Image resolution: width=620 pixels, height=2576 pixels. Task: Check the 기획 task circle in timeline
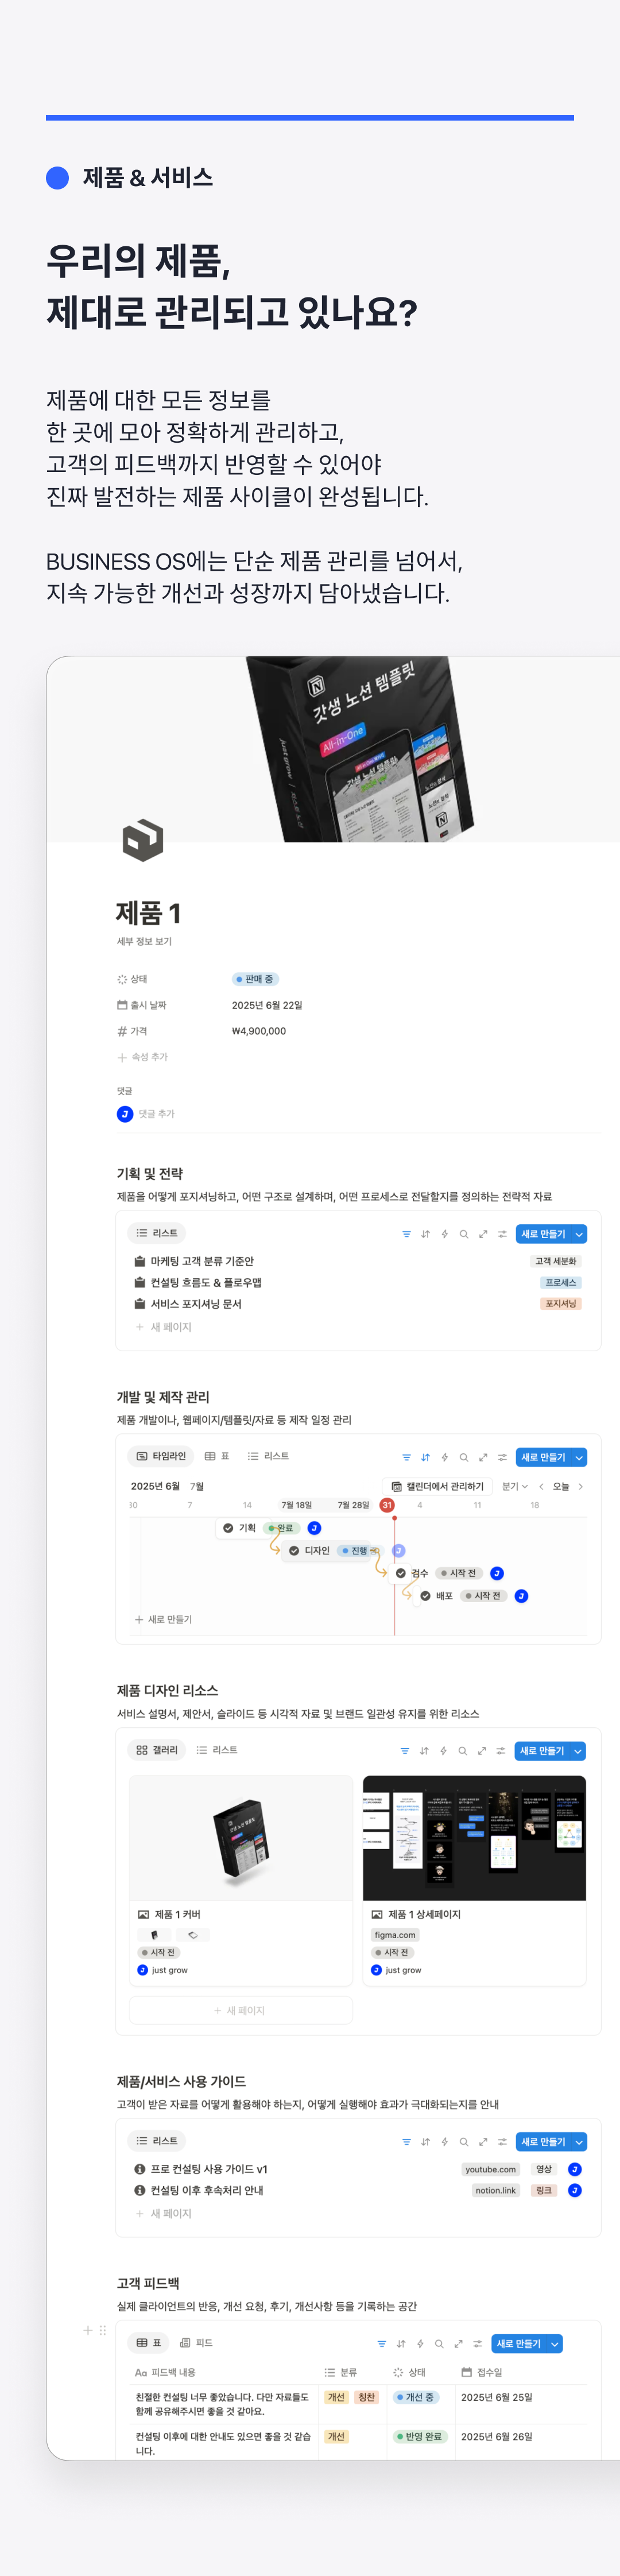pyautogui.click(x=228, y=1528)
